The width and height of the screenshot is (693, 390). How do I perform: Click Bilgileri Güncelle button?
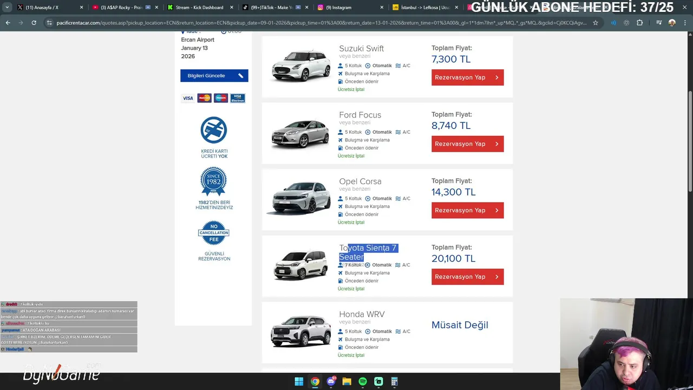tap(214, 76)
